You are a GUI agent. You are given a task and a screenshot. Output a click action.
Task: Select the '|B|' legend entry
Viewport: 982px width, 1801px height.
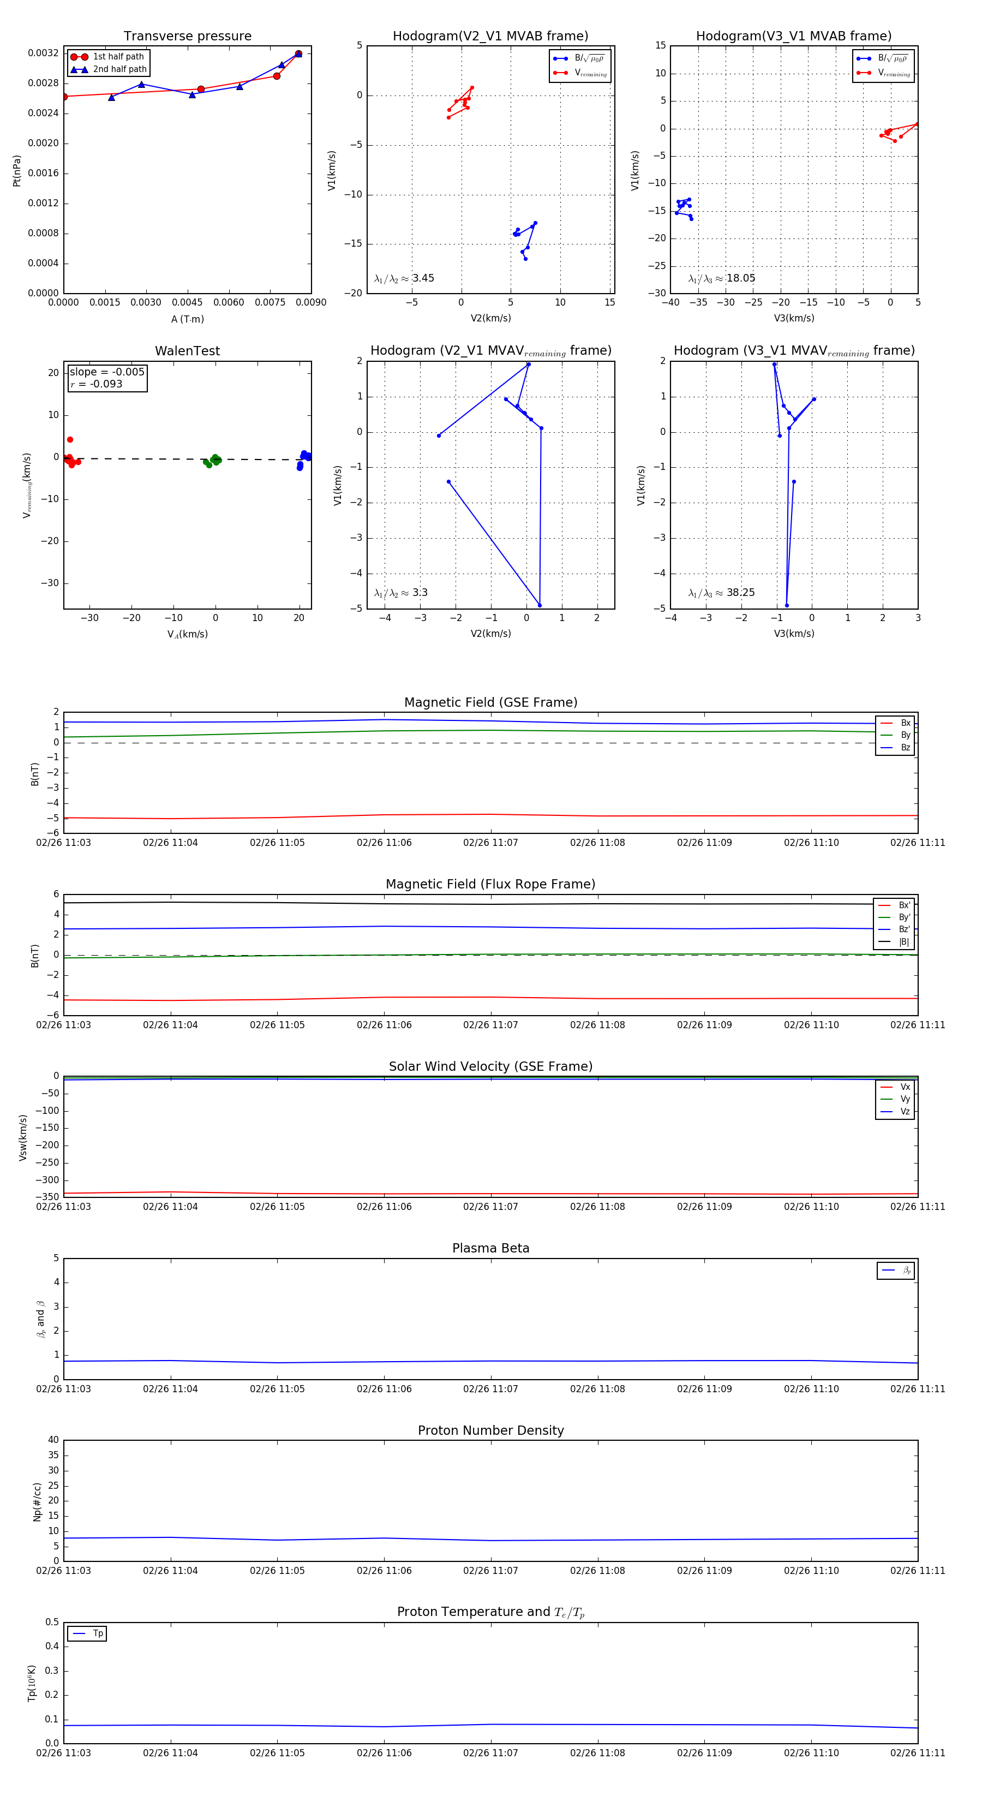[894, 942]
